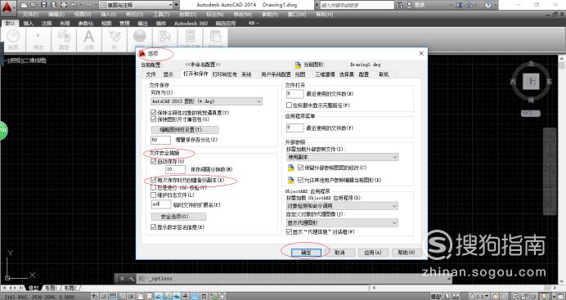Open the 图层 (Layers) ribbon panel icon

point(64,36)
